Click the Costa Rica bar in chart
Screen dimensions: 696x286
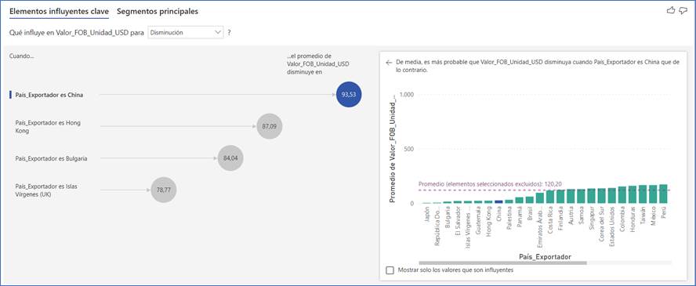(550, 197)
